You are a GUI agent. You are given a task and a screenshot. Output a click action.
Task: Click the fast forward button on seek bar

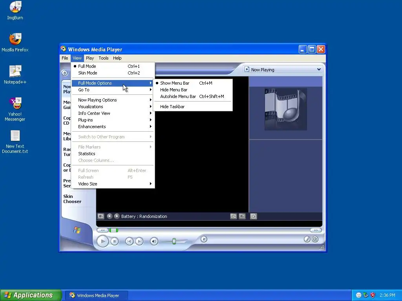point(316,230)
